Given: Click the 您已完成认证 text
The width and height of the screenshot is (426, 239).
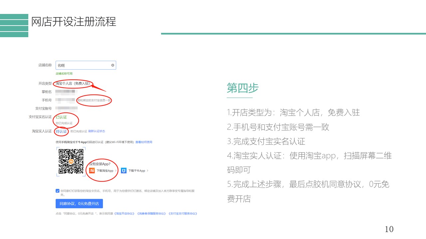Looking at the screenshot, I should [64, 123].
